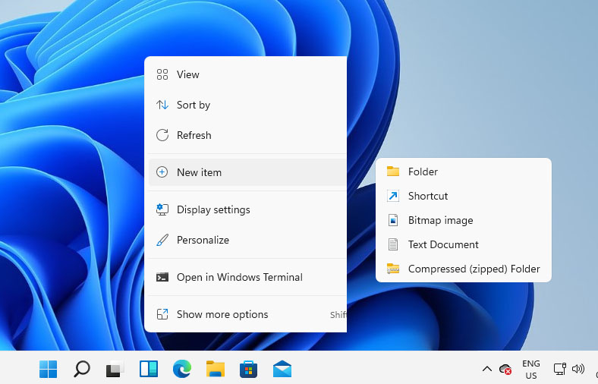
Task: Click the Personalize paintbrush icon
Action: [x=162, y=240]
